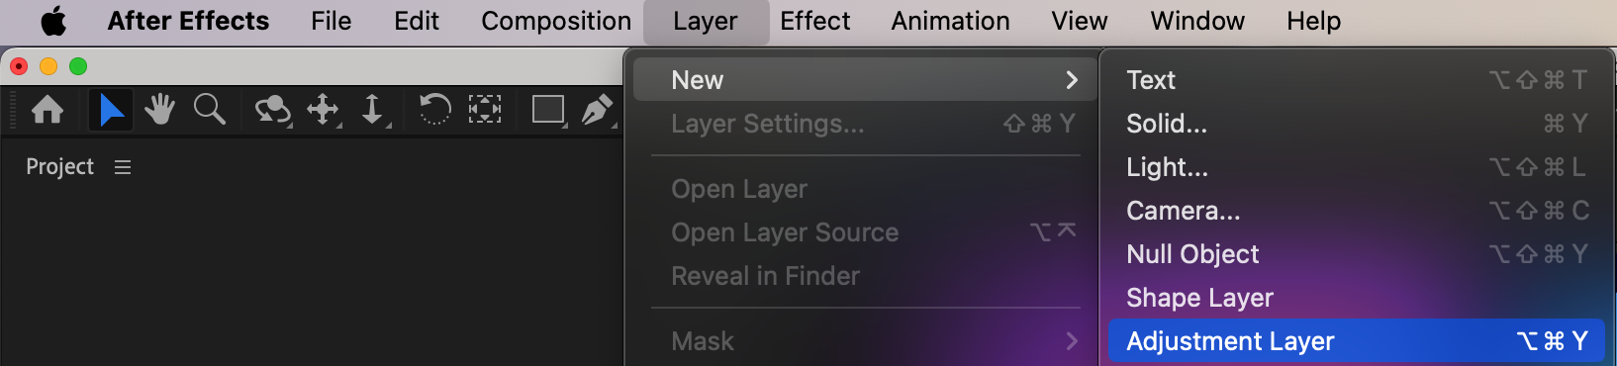Select the Selection arrow tool

[111, 109]
